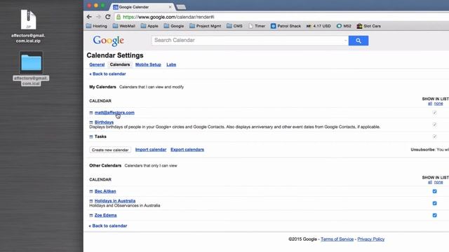Show none of Other Calendars in list
Screen dimensions: 449x252
point(438,182)
